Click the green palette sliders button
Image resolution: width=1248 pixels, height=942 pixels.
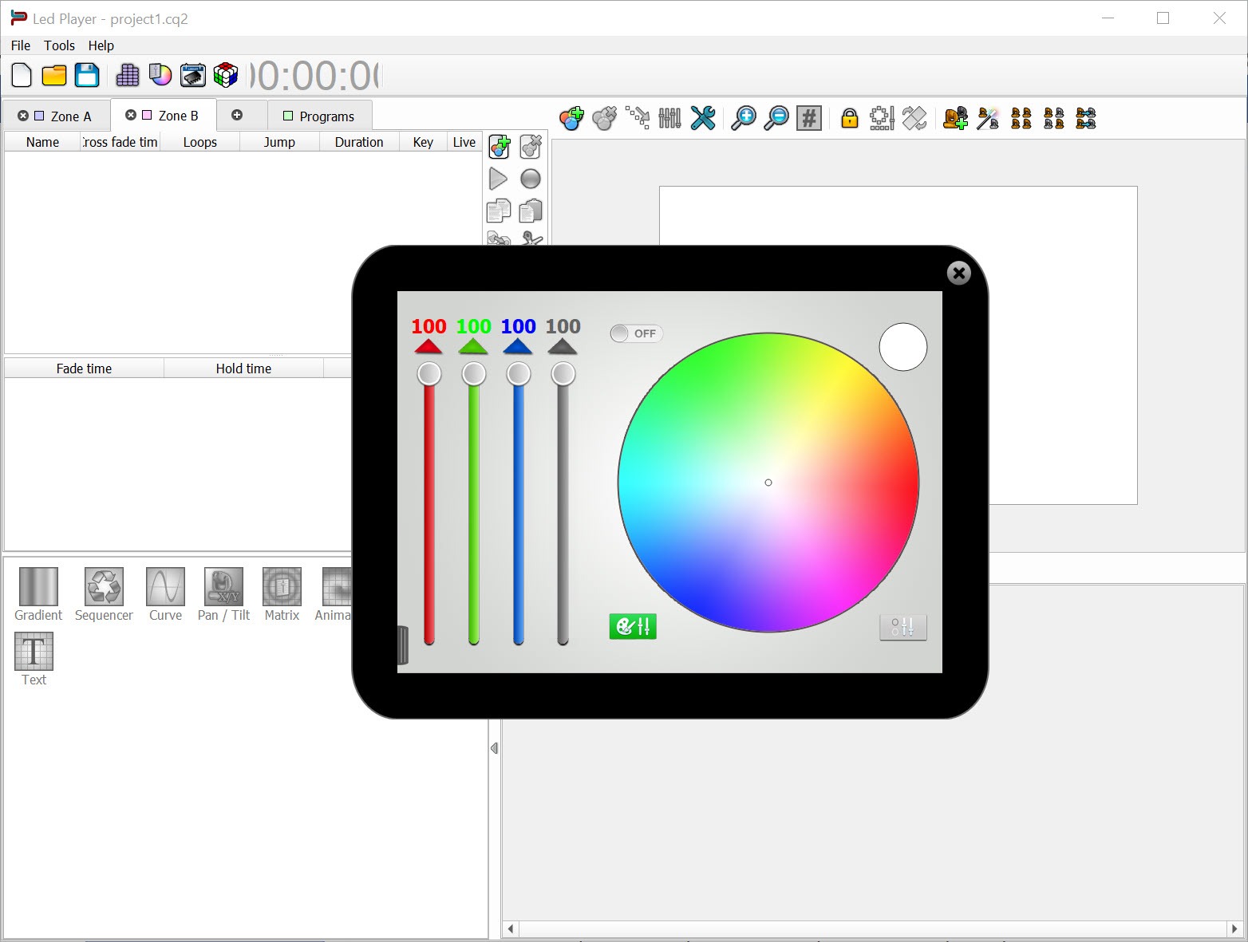pos(632,627)
